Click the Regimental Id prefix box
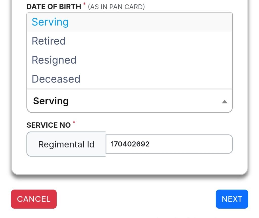This screenshot has width=259, height=218. coord(66,144)
